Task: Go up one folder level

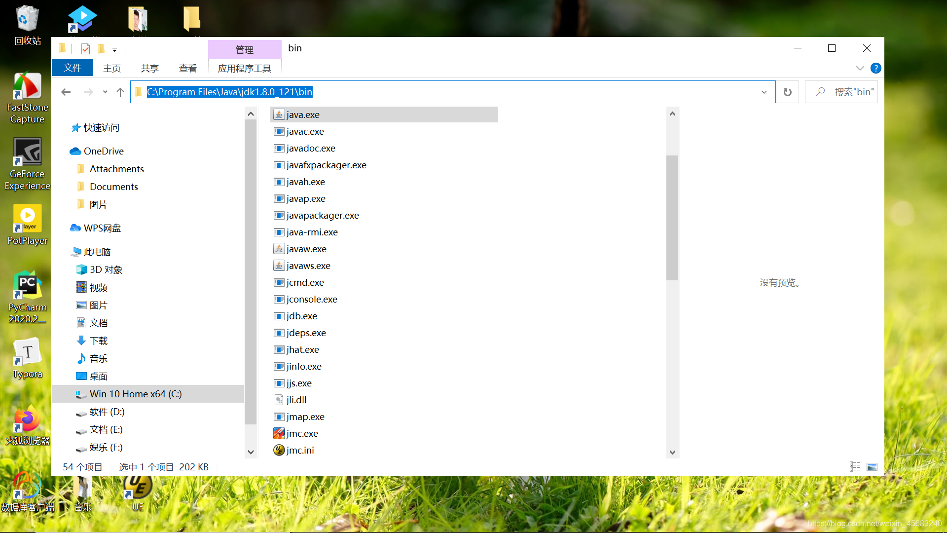Action: (x=120, y=92)
